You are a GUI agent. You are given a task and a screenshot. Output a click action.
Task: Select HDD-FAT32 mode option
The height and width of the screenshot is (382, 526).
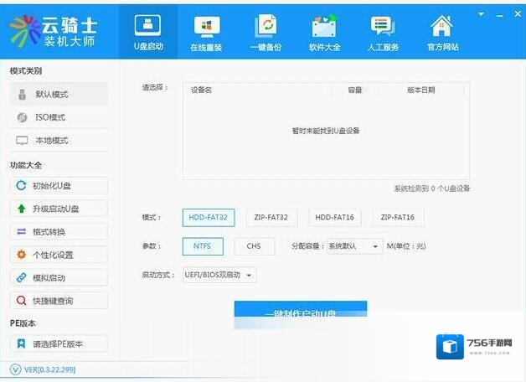pos(209,218)
